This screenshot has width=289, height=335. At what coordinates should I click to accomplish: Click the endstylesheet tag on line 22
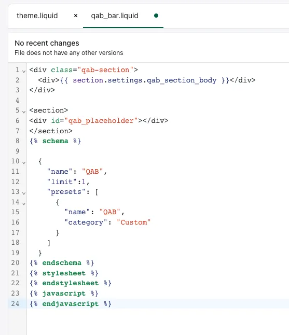71,283
